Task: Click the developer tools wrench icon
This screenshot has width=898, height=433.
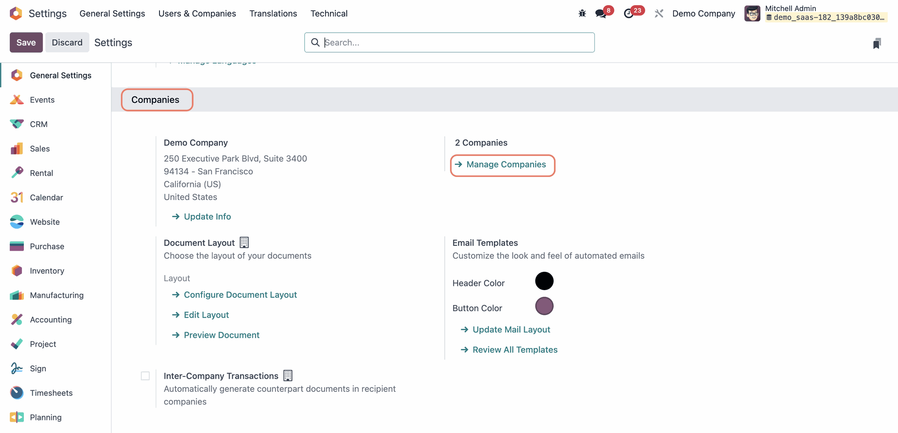Action: tap(659, 13)
